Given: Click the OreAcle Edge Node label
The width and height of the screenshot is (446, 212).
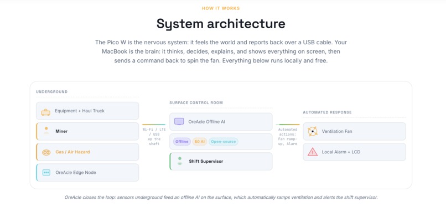Looking at the screenshot, I should coord(76,172).
